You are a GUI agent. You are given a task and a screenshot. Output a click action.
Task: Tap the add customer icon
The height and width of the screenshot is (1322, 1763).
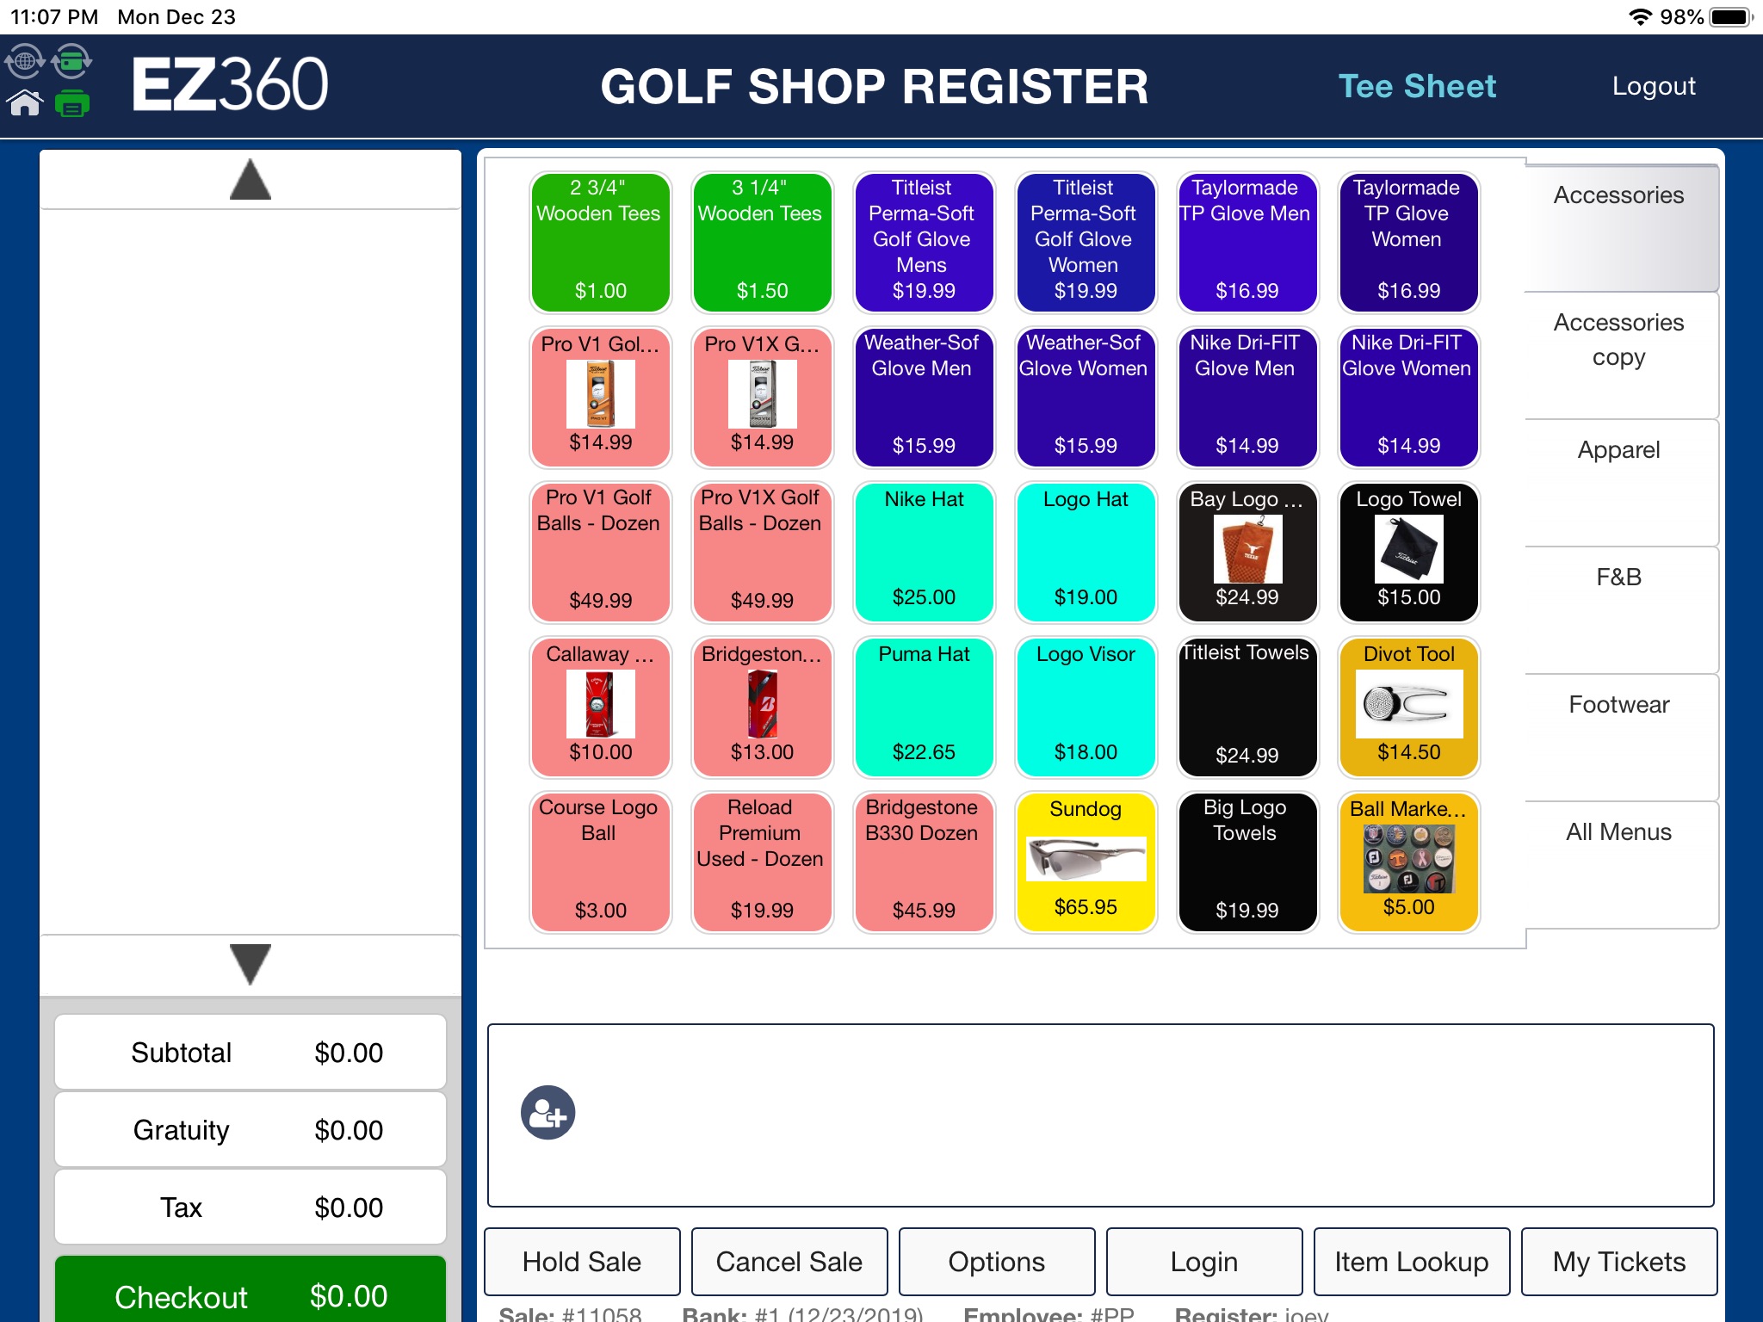coord(547,1113)
